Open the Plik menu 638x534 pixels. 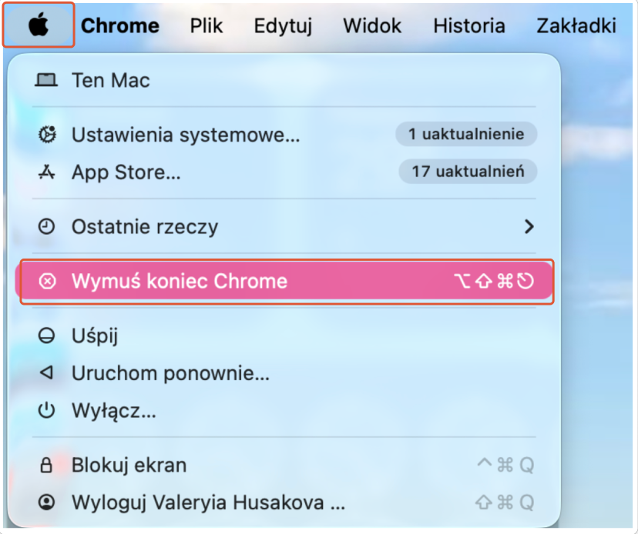[207, 26]
